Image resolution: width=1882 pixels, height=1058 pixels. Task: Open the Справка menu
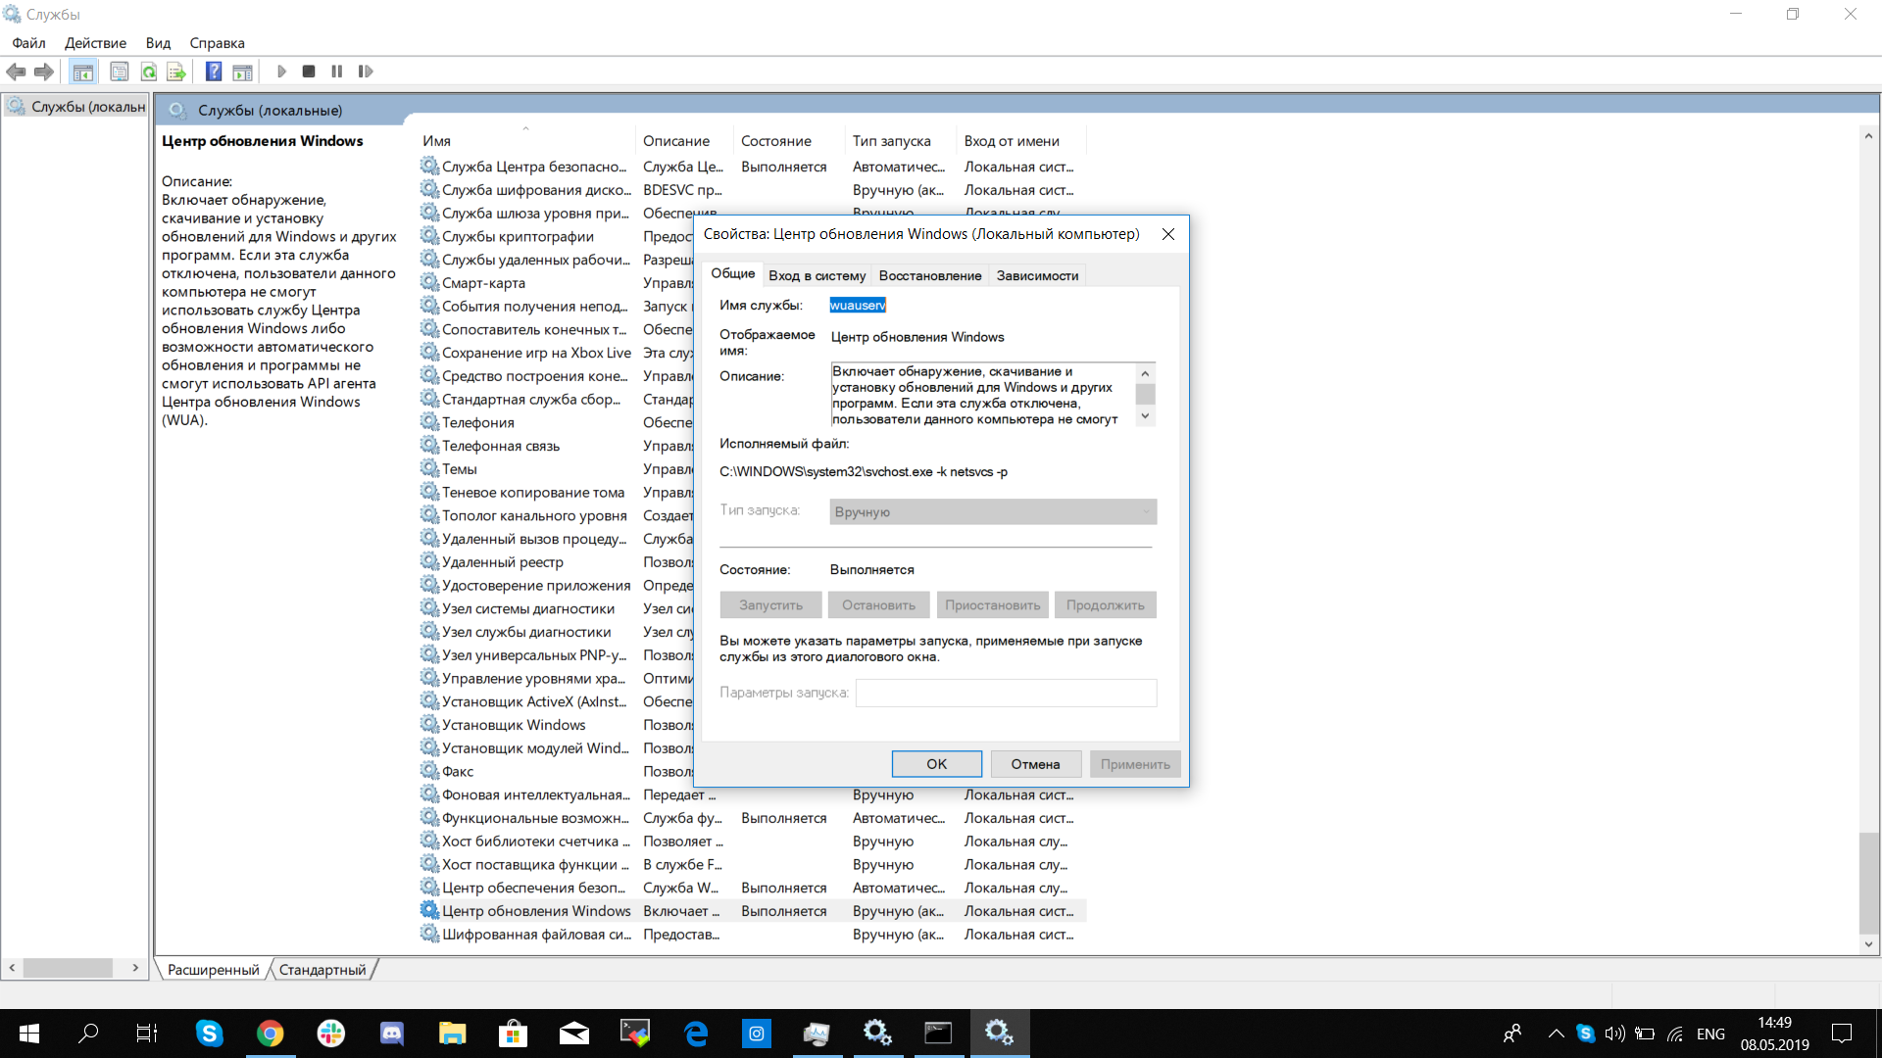[217, 43]
